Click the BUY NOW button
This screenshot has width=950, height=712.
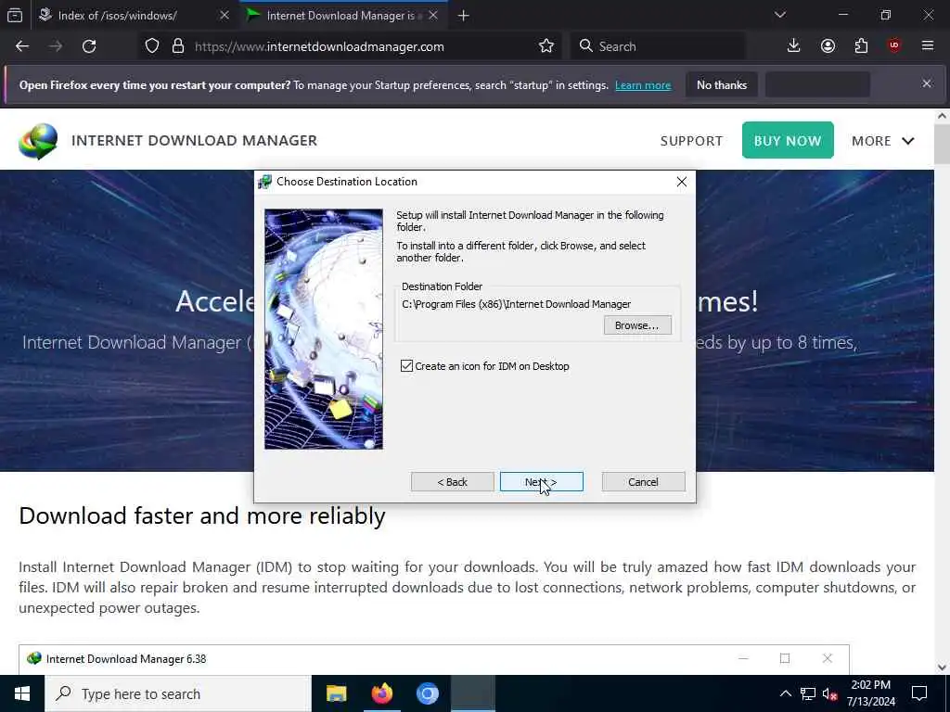[787, 141]
